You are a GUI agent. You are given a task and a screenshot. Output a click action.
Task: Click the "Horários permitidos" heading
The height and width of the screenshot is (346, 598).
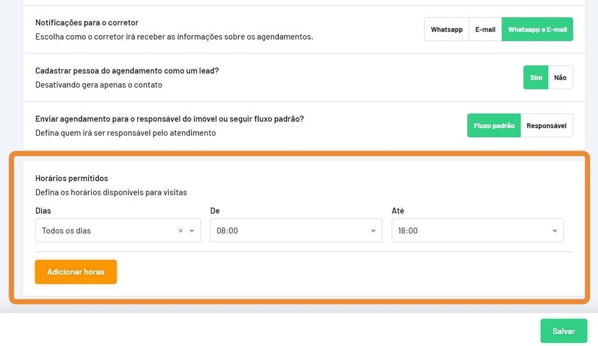tap(72, 178)
